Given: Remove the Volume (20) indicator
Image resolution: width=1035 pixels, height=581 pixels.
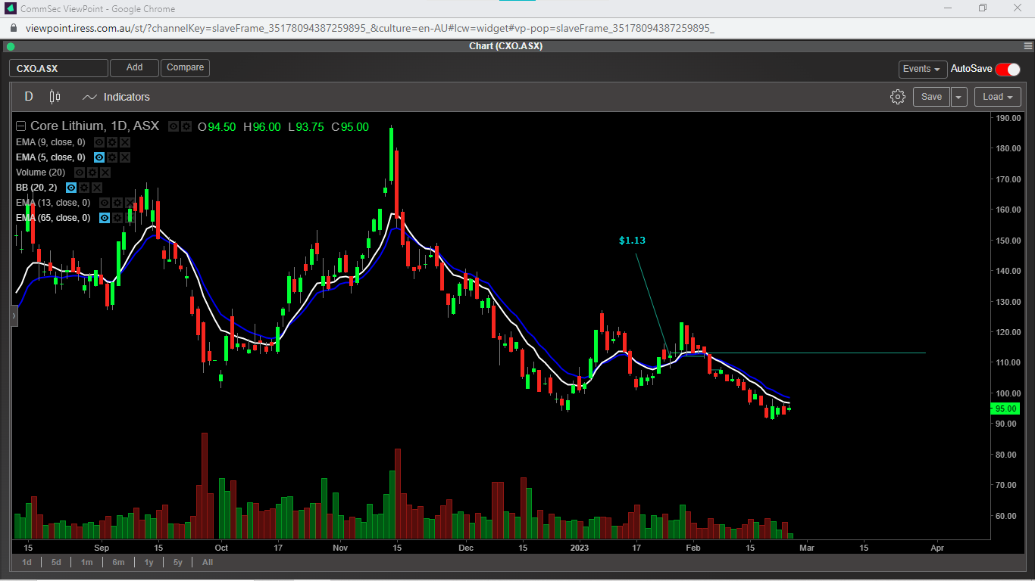Looking at the screenshot, I should pos(105,172).
